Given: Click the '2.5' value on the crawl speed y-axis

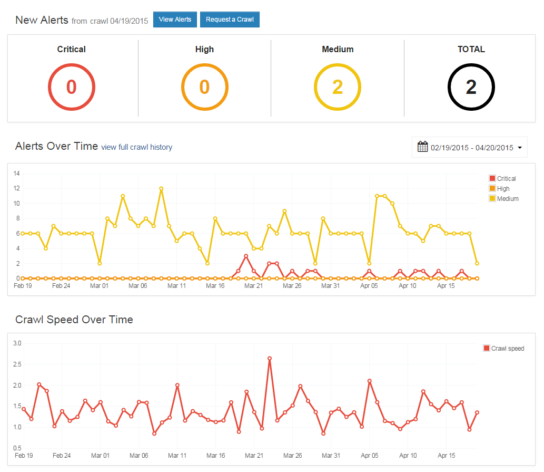Looking at the screenshot, I should 17,364.
